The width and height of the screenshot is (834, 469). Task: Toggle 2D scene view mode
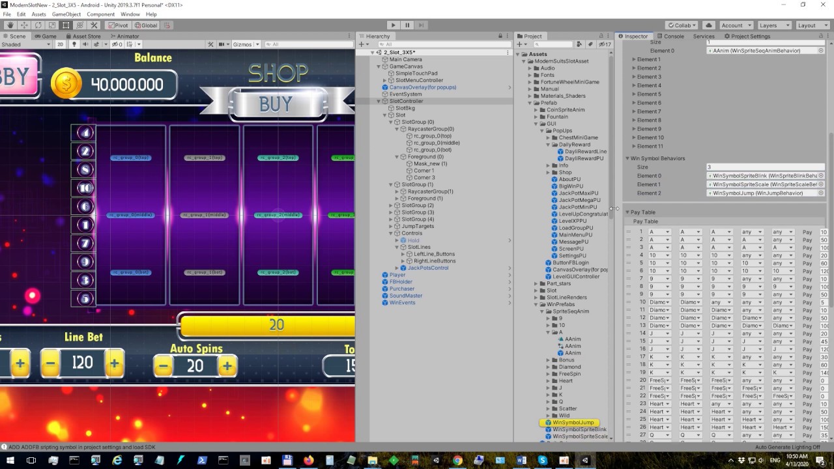point(60,44)
